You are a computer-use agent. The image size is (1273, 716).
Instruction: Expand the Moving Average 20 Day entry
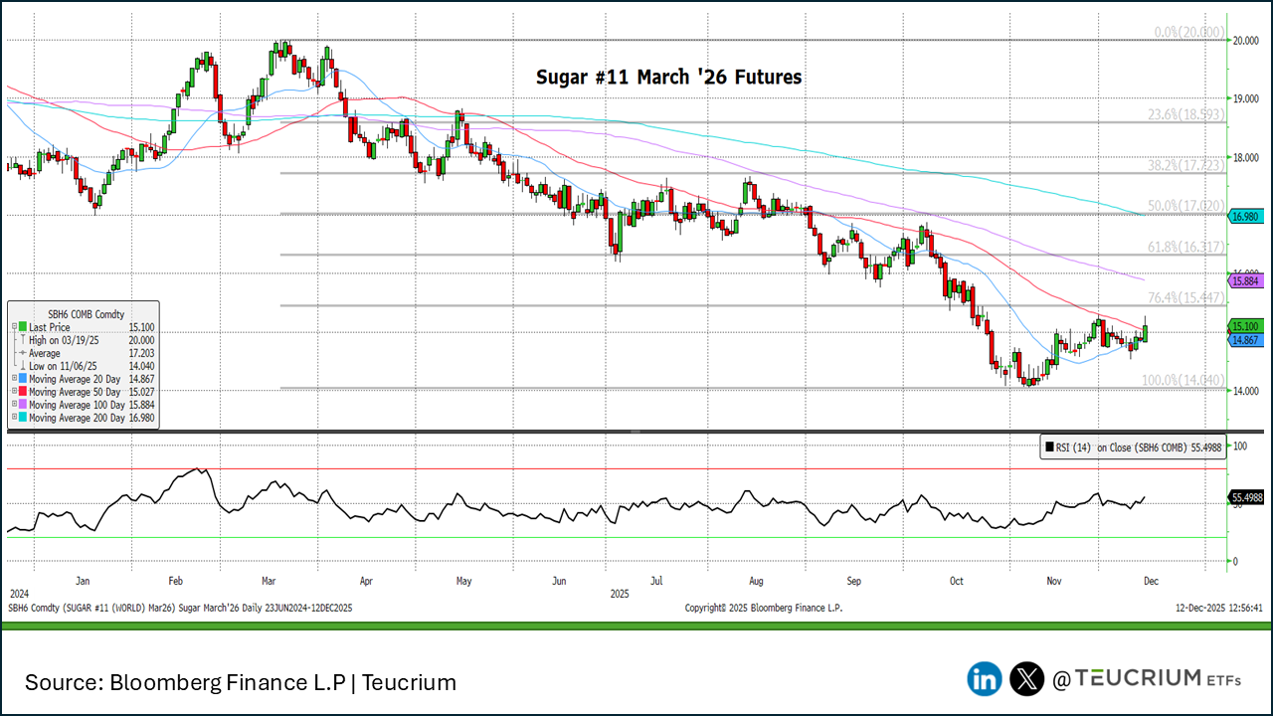[x=13, y=379]
